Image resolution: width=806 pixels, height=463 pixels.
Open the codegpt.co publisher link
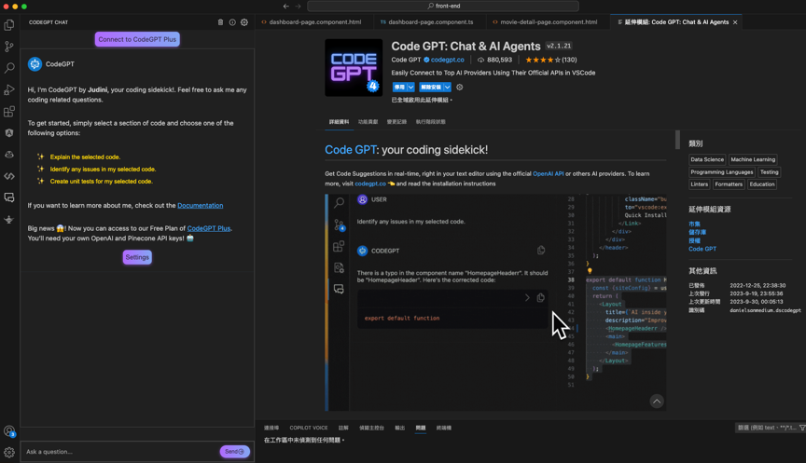447,60
